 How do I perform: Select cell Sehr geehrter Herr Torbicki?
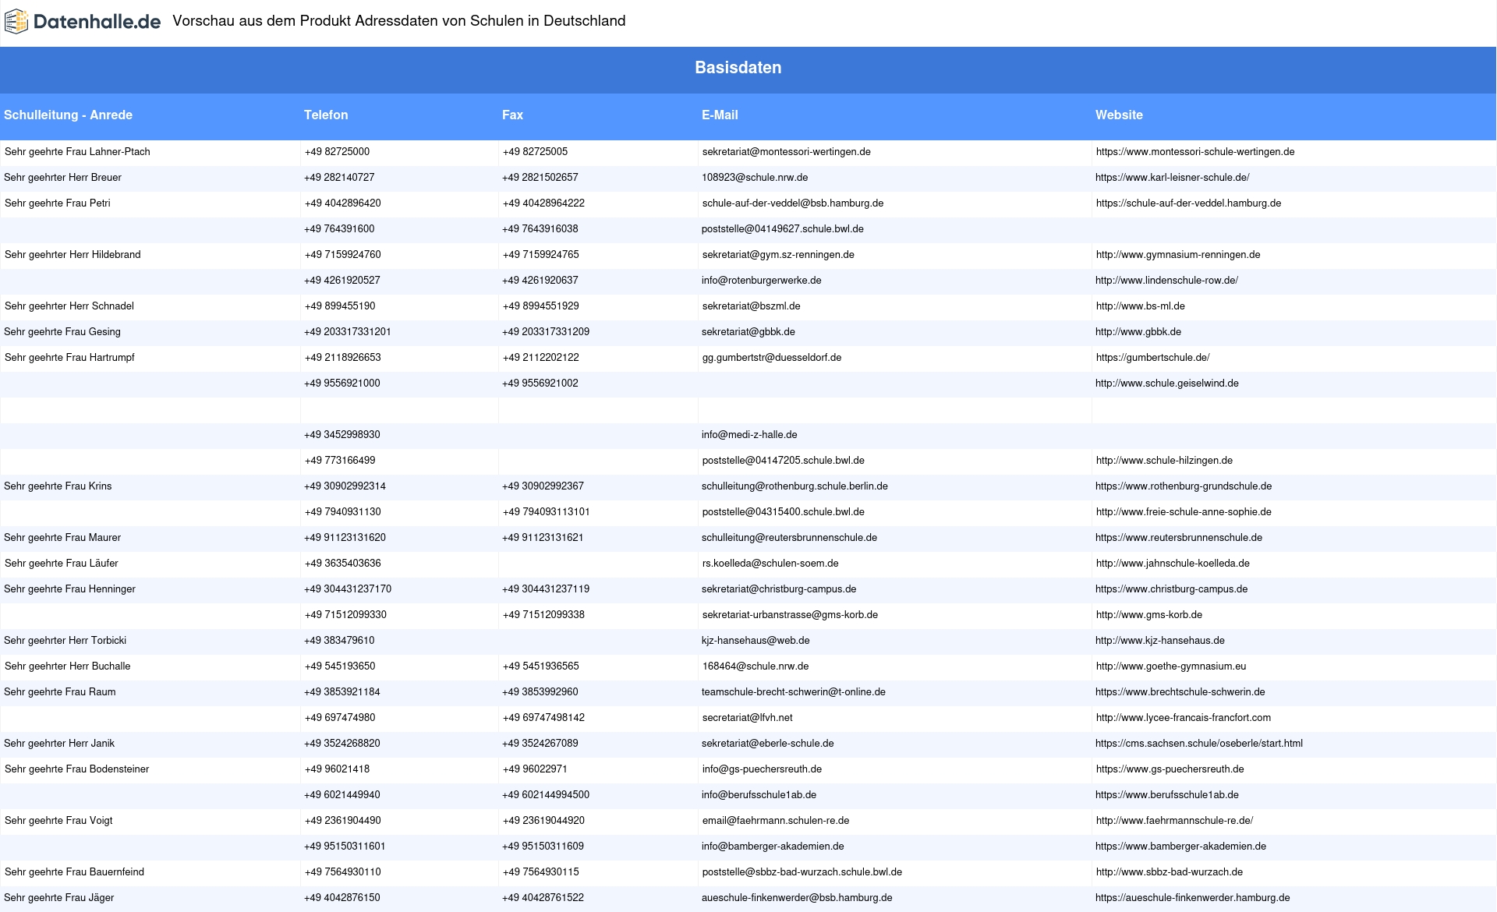65,641
